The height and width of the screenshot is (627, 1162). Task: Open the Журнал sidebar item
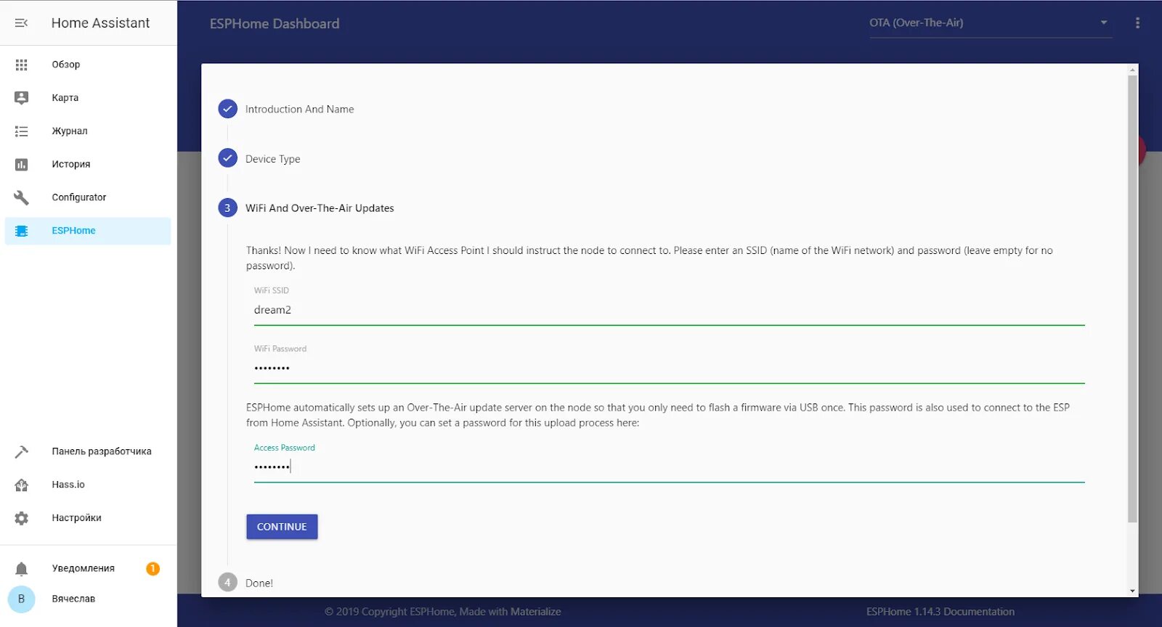point(88,131)
